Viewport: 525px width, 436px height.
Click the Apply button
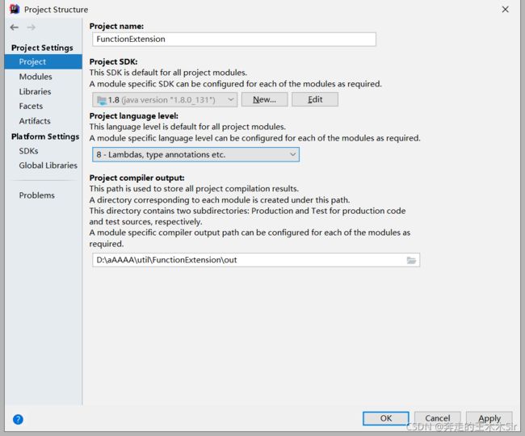coord(489,418)
